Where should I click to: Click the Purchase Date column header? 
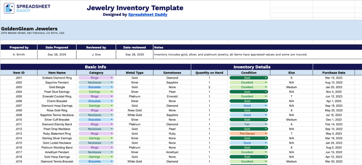pyautogui.click(x=333, y=73)
